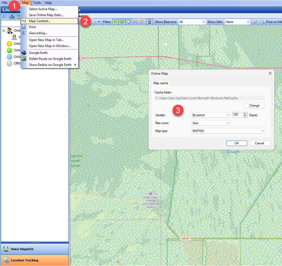Click the ruler measurement tool icon
The height and width of the screenshot is (266, 282).
(x=255, y=22)
